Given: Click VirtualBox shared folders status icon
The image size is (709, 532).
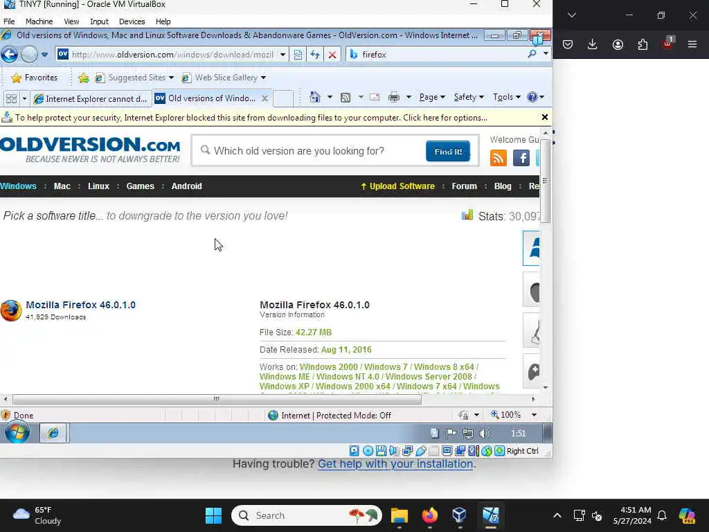Looking at the screenshot, I should tap(433, 450).
